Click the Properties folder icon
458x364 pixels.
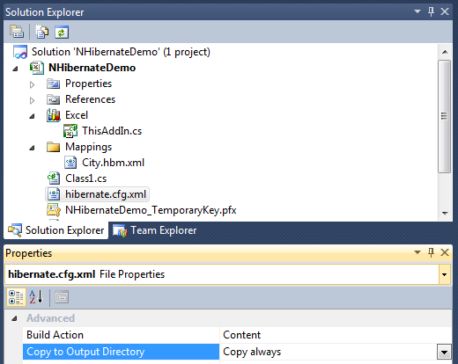53,84
